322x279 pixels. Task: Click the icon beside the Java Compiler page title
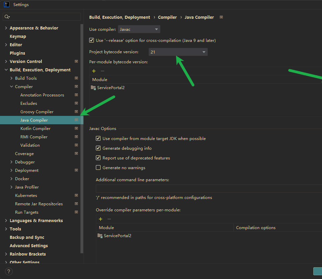[221, 17]
